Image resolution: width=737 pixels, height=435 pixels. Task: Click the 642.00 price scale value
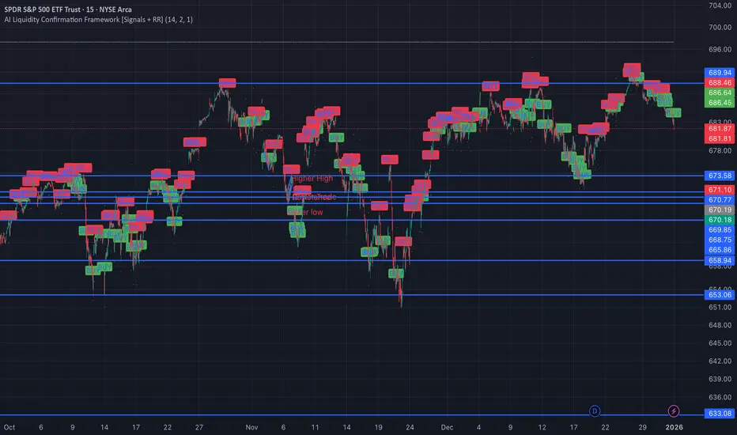720,361
